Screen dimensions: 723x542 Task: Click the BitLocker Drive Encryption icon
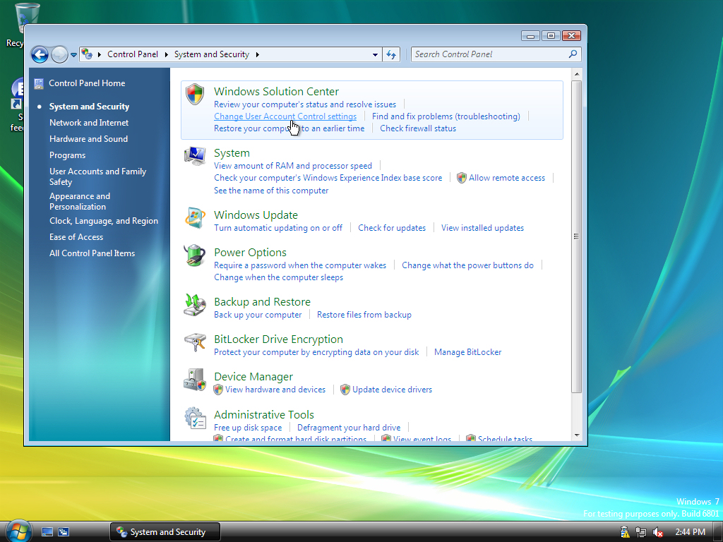[195, 342]
